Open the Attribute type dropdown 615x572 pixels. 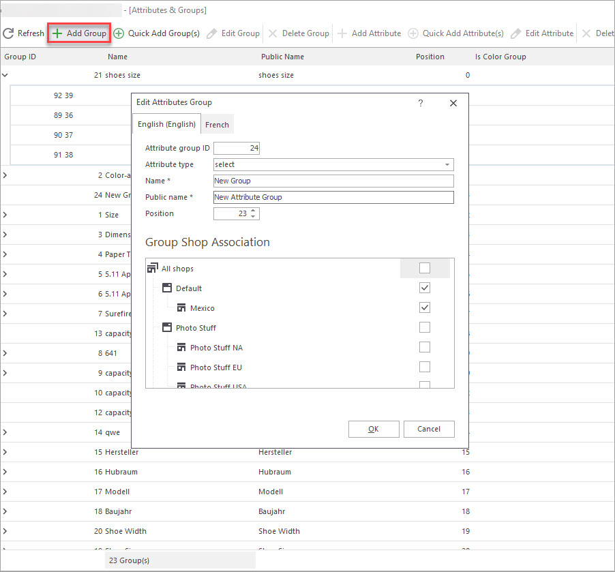coord(447,164)
